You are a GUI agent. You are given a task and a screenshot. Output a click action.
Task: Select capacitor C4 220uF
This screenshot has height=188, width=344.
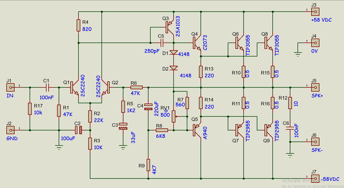(148, 107)
